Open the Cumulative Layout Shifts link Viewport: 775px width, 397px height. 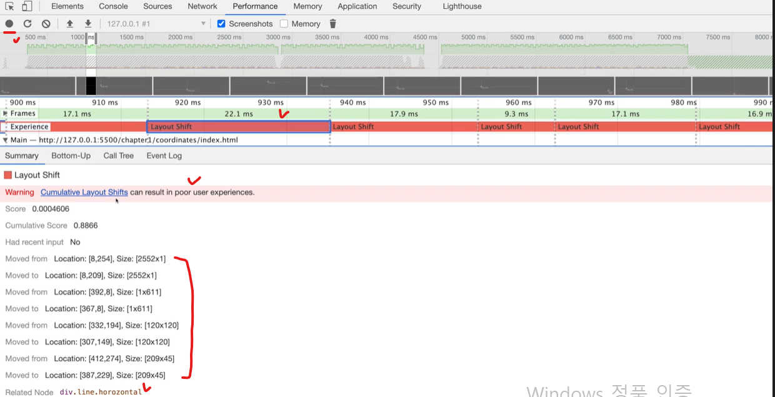[x=84, y=193]
